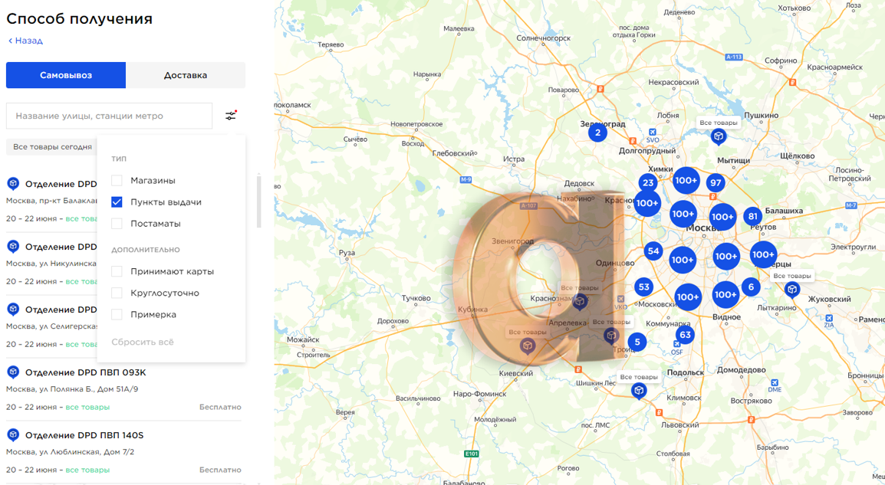Enable the Принимают карты checkbox

[x=117, y=271]
